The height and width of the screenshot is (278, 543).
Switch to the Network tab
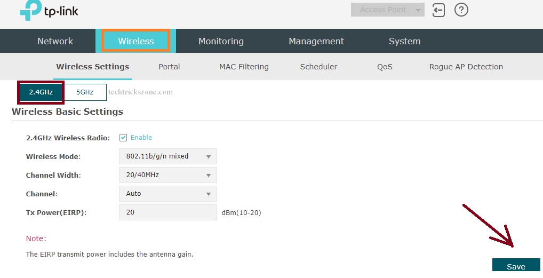[55, 41]
